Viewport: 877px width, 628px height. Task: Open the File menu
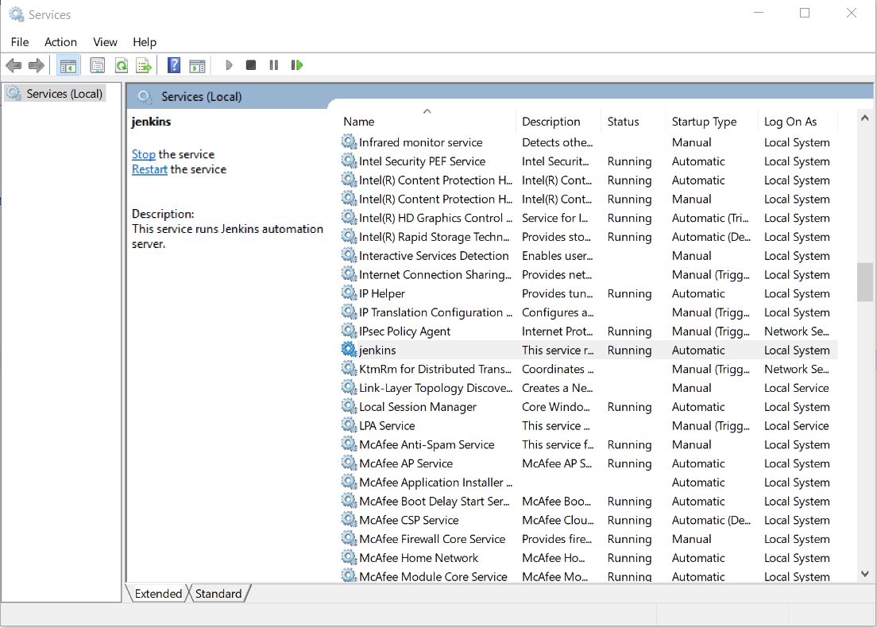tap(20, 42)
